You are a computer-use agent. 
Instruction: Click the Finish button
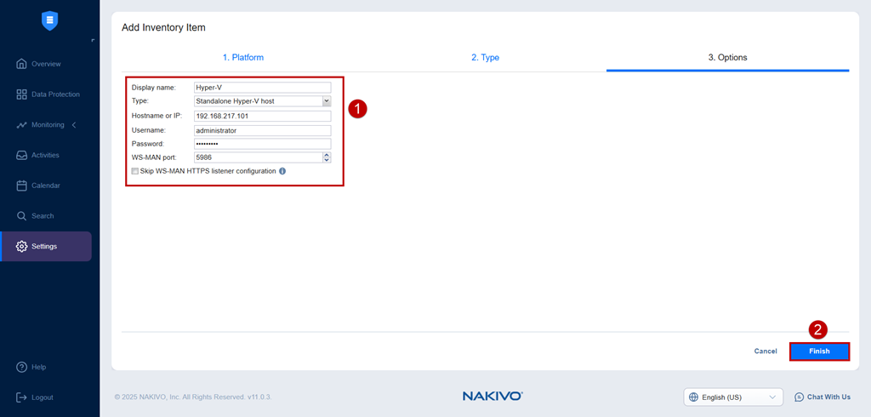point(819,351)
